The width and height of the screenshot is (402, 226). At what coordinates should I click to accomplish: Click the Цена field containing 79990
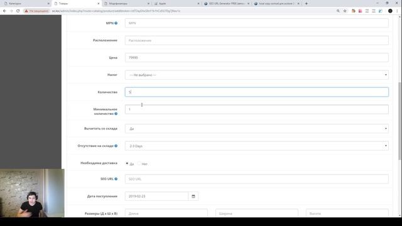click(257, 58)
